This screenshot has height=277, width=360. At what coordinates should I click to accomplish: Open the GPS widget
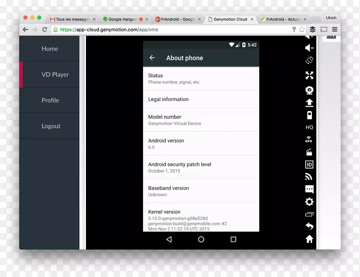point(309,139)
